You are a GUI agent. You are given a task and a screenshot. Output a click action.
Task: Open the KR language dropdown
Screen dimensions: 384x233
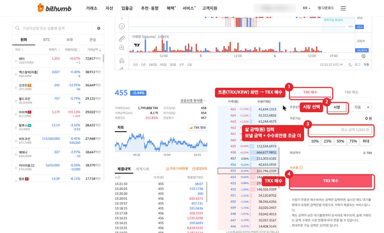point(307,8)
